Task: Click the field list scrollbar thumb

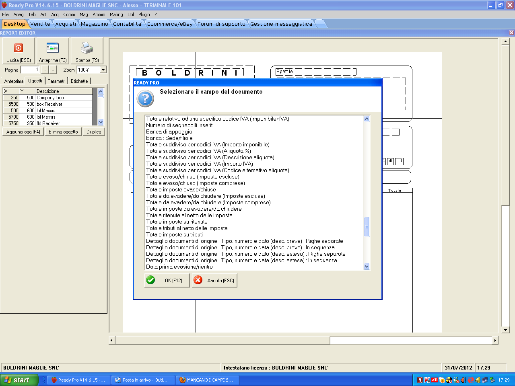Action: pyautogui.click(x=367, y=227)
